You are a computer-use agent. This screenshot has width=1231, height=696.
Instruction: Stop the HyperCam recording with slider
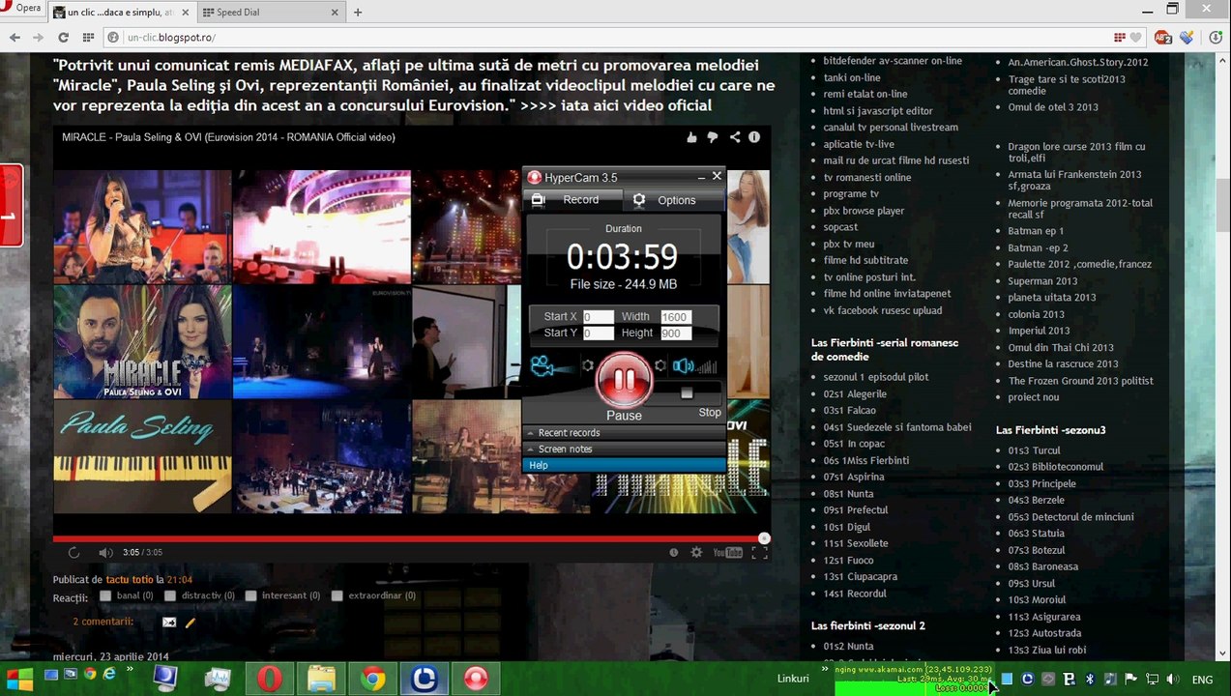tap(688, 393)
